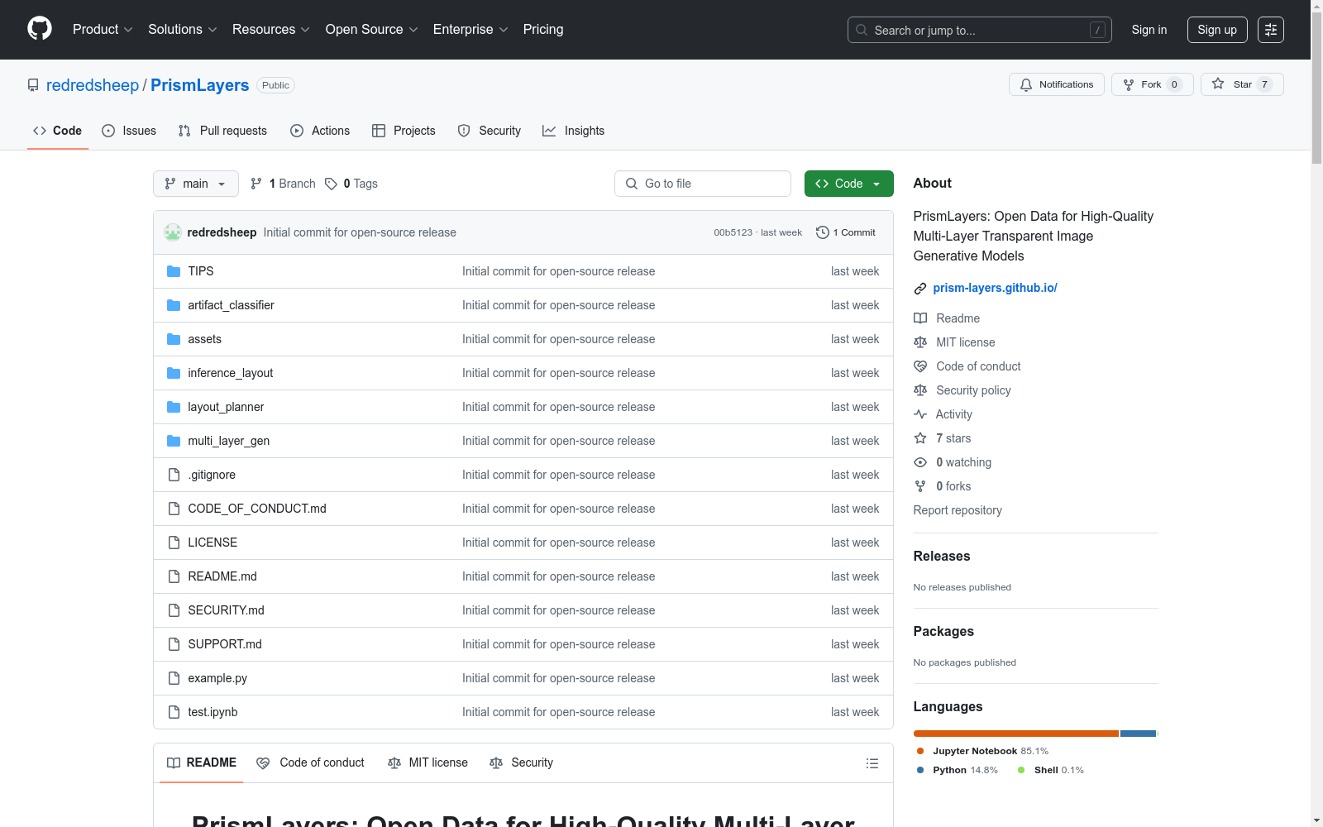Click the layout_planner folder icon

pyautogui.click(x=174, y=407)
